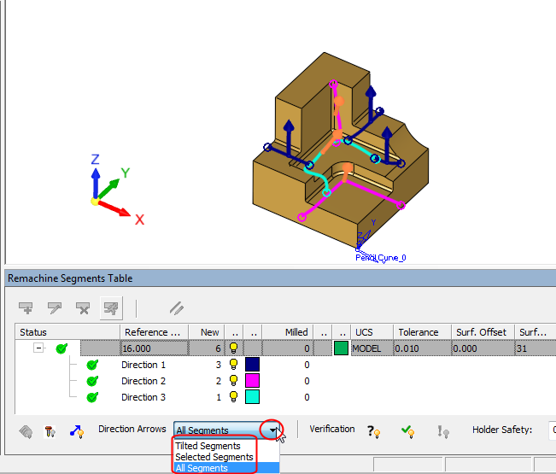Viewport: 556px width, 474px height.
Task: Open the Direction Arrows dropdown arrow
Action: click(x=274, y=430)
